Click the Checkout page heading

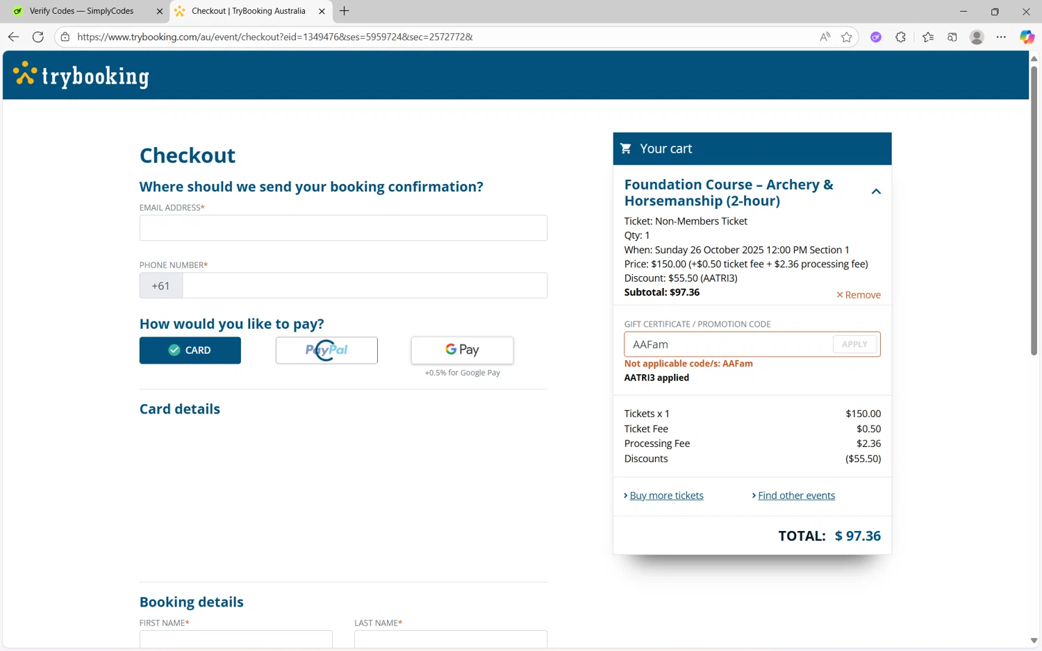point(188,155)
